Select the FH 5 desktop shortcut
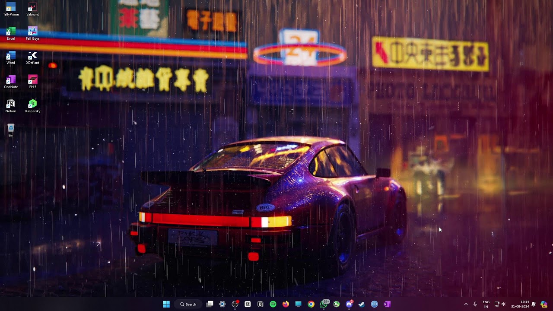Viewport: 553px width, 311px height. [32, 82]
